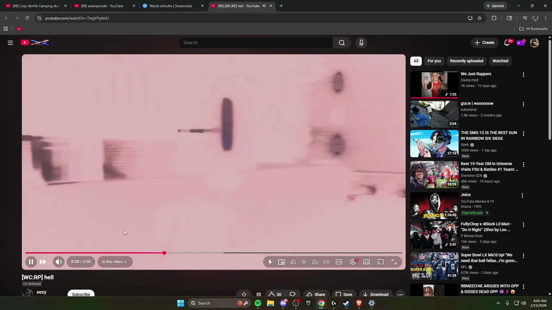The height and width of the screenshot is (310, 552).
Task: Open YouTube notifications bell
Action: pos(507,43)
